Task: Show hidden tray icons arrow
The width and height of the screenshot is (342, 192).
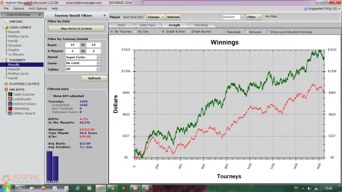Action: coord(303,188)
